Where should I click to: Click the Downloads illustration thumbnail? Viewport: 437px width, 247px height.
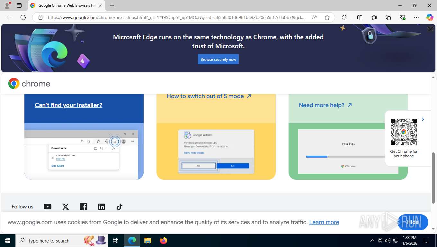[x=84, y=151]
